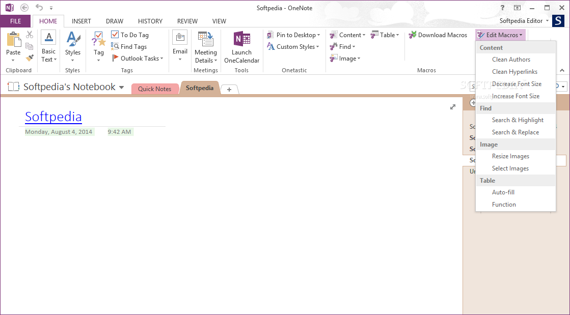Open the Image macros dropdown
This screenshot has width=570, height=315.
[x=345, y=58]
